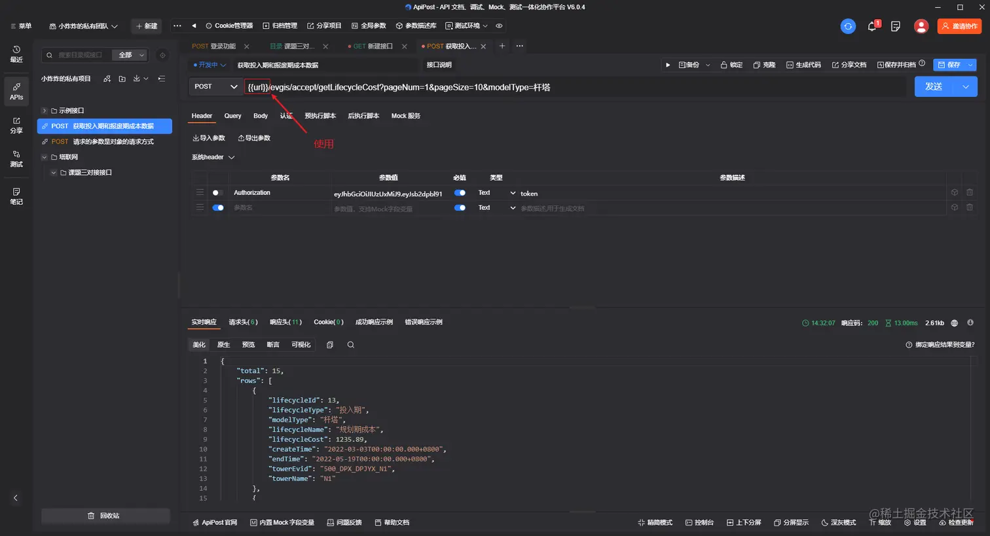
Task: Open the 回收站 recycle bin
Action: (x=105, y=516)
